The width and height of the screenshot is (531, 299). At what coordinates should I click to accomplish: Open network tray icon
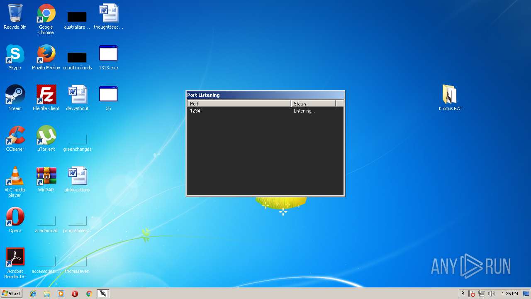[482, 294]
